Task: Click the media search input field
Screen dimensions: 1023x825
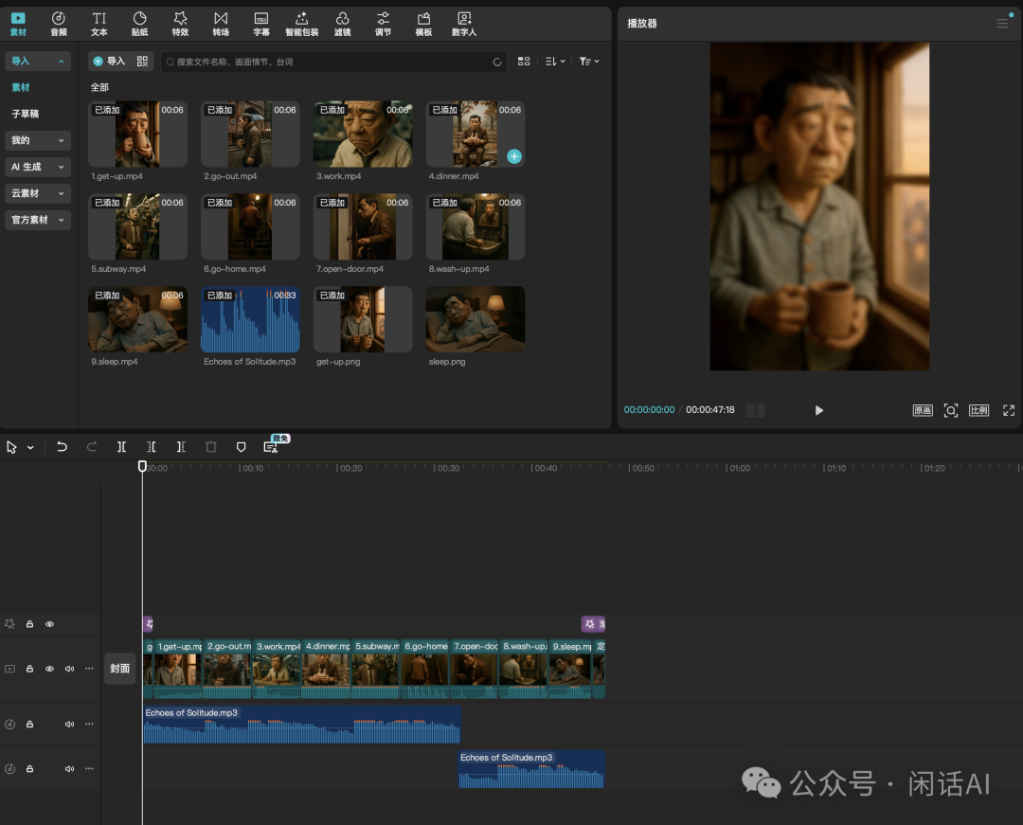Action: pos(332,62)
